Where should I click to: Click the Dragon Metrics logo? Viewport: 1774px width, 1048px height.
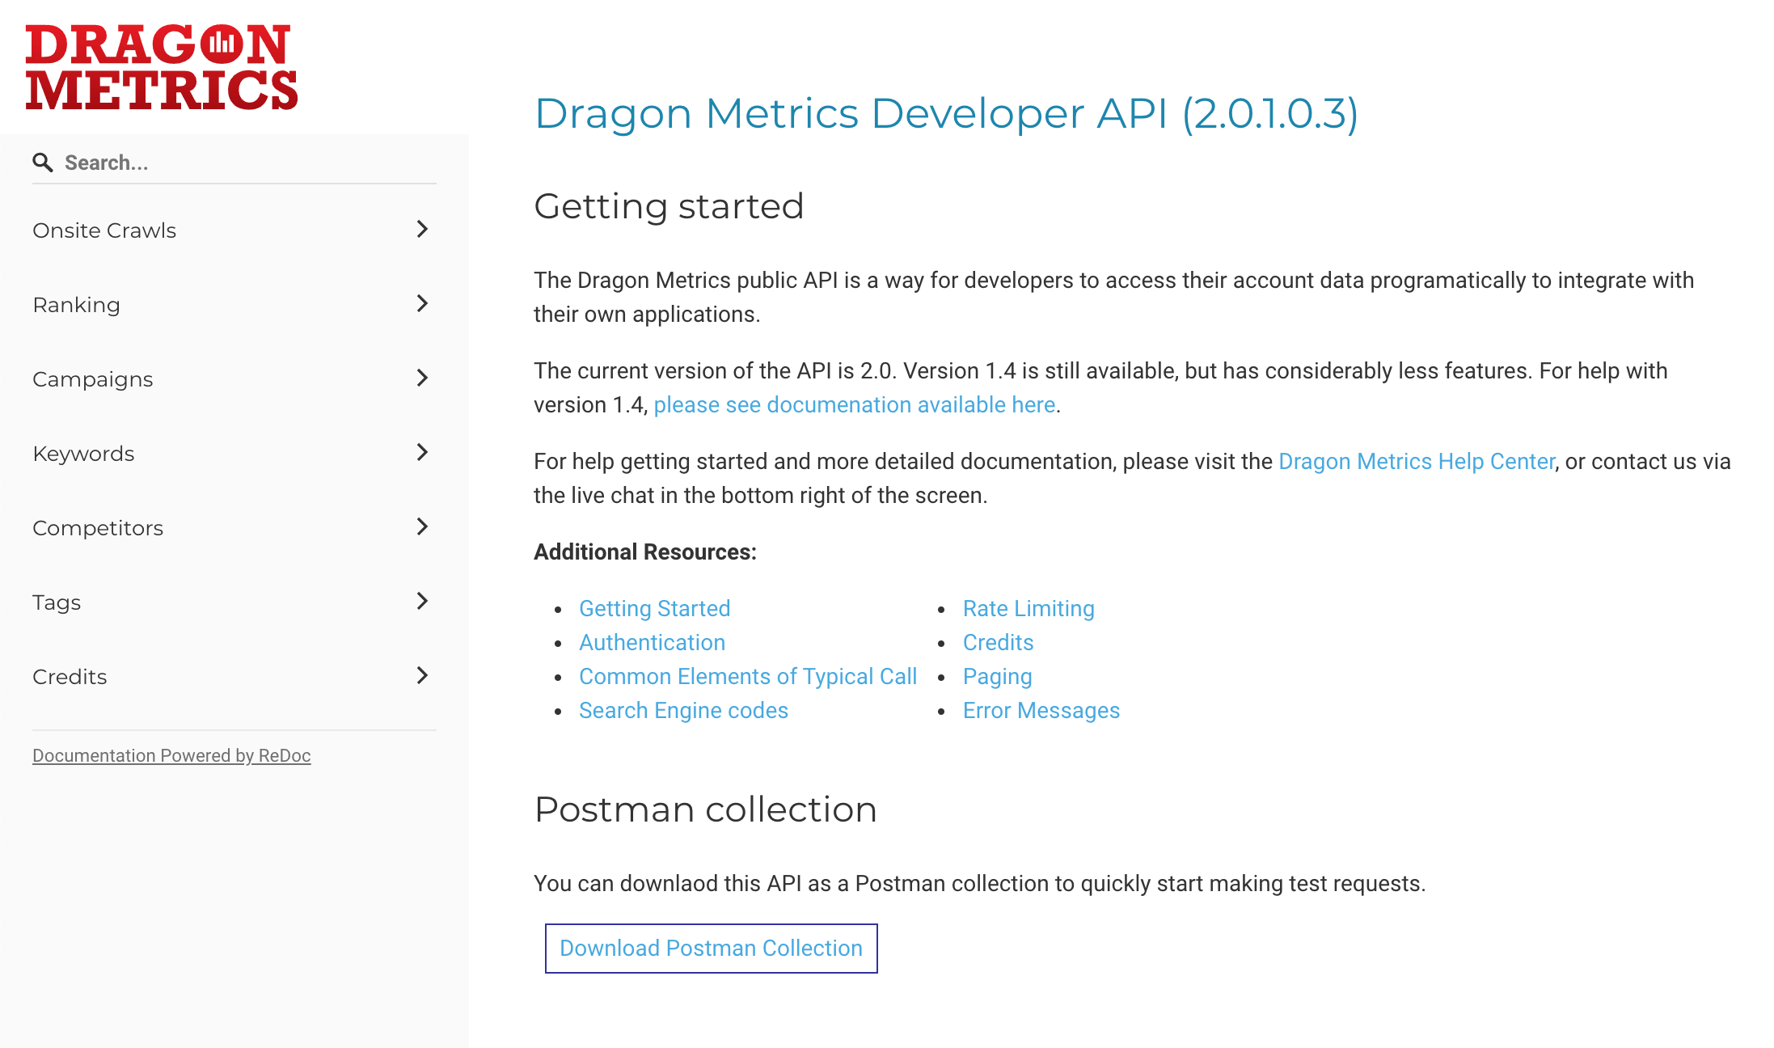(162, 67)
